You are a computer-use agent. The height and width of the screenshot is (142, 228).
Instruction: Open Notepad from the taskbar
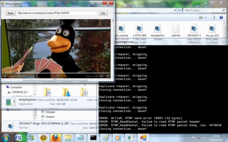[80, 138]
